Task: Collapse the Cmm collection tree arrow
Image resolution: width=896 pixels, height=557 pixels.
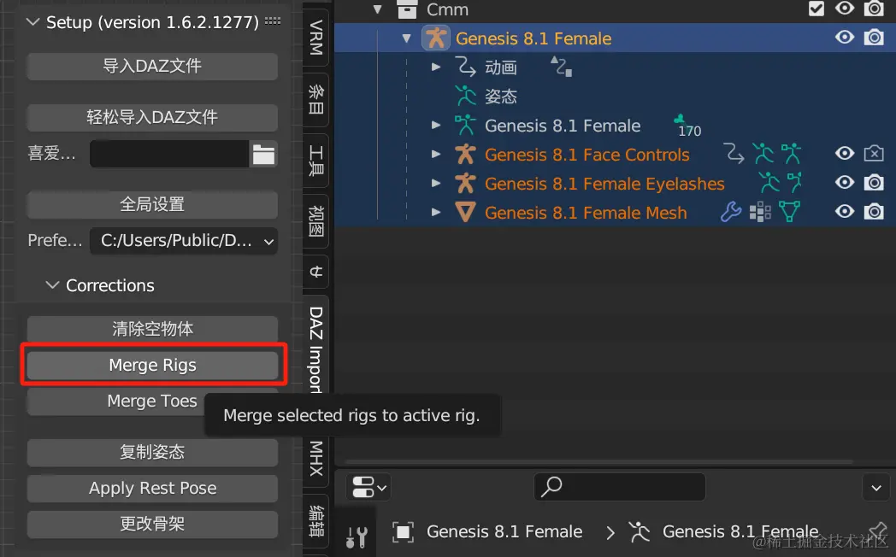Action: [377, 9]
